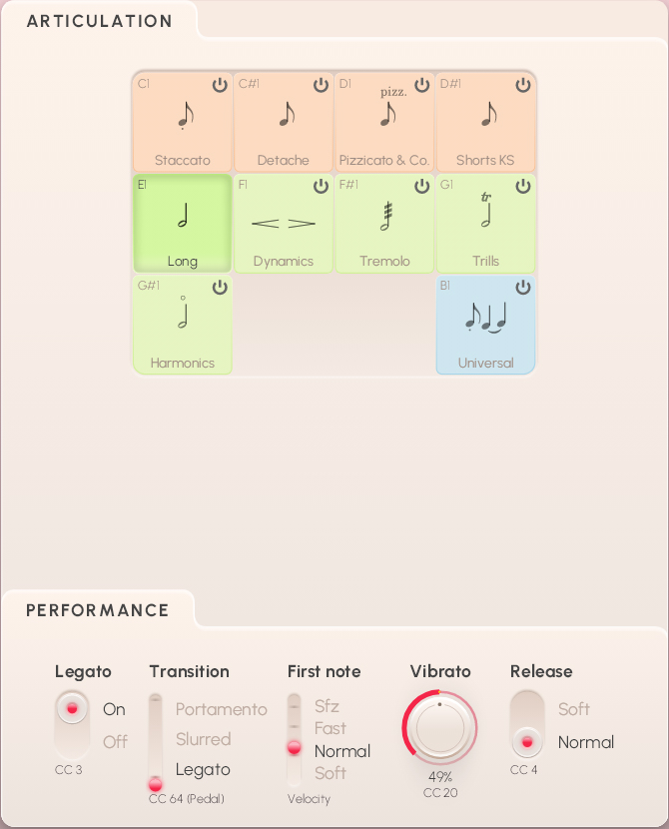Flip the Legato On/Off switch

(x=71, y=724)
